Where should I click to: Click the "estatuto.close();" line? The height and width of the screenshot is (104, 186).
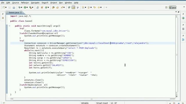tap(34, 80)
